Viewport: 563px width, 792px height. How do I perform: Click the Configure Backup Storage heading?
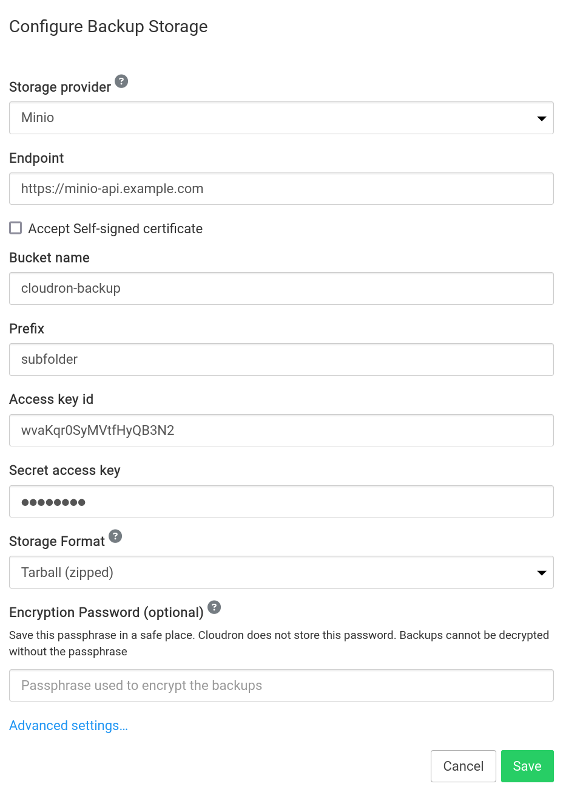pos(109,27)
